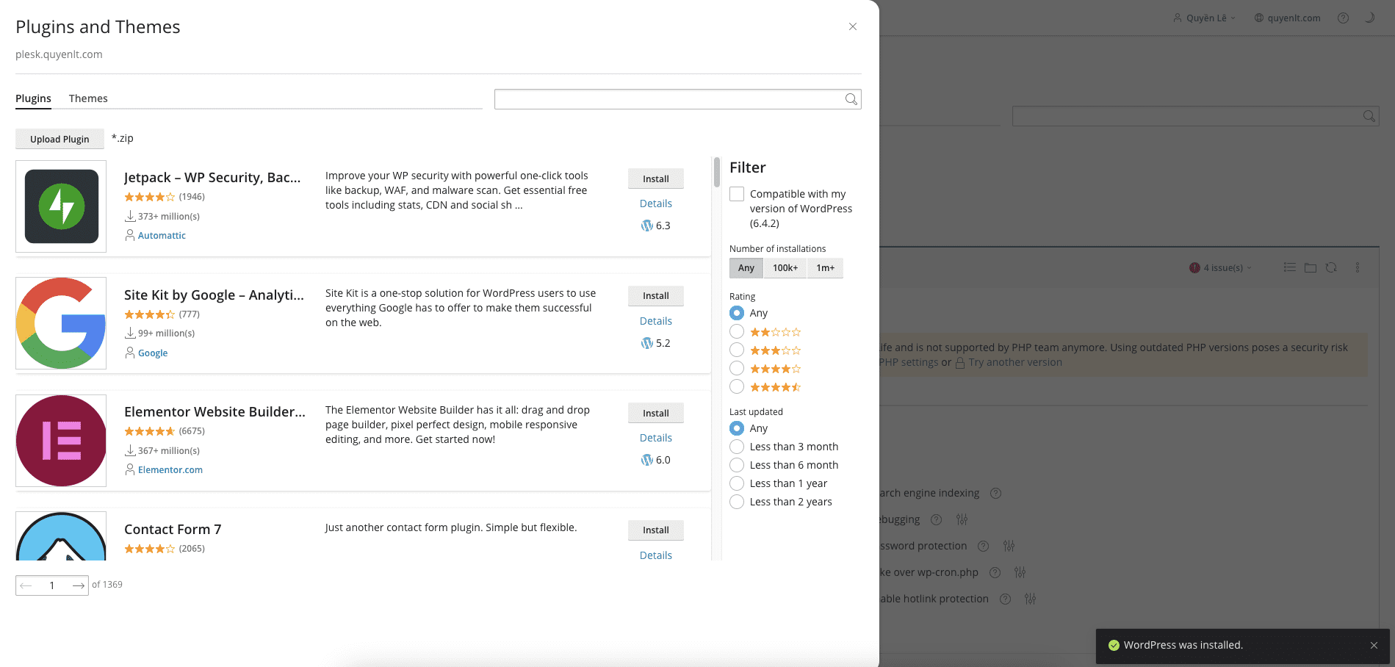
Task: Click the Jetpack plugin logo thumbnail
Action: coord(61,206)
